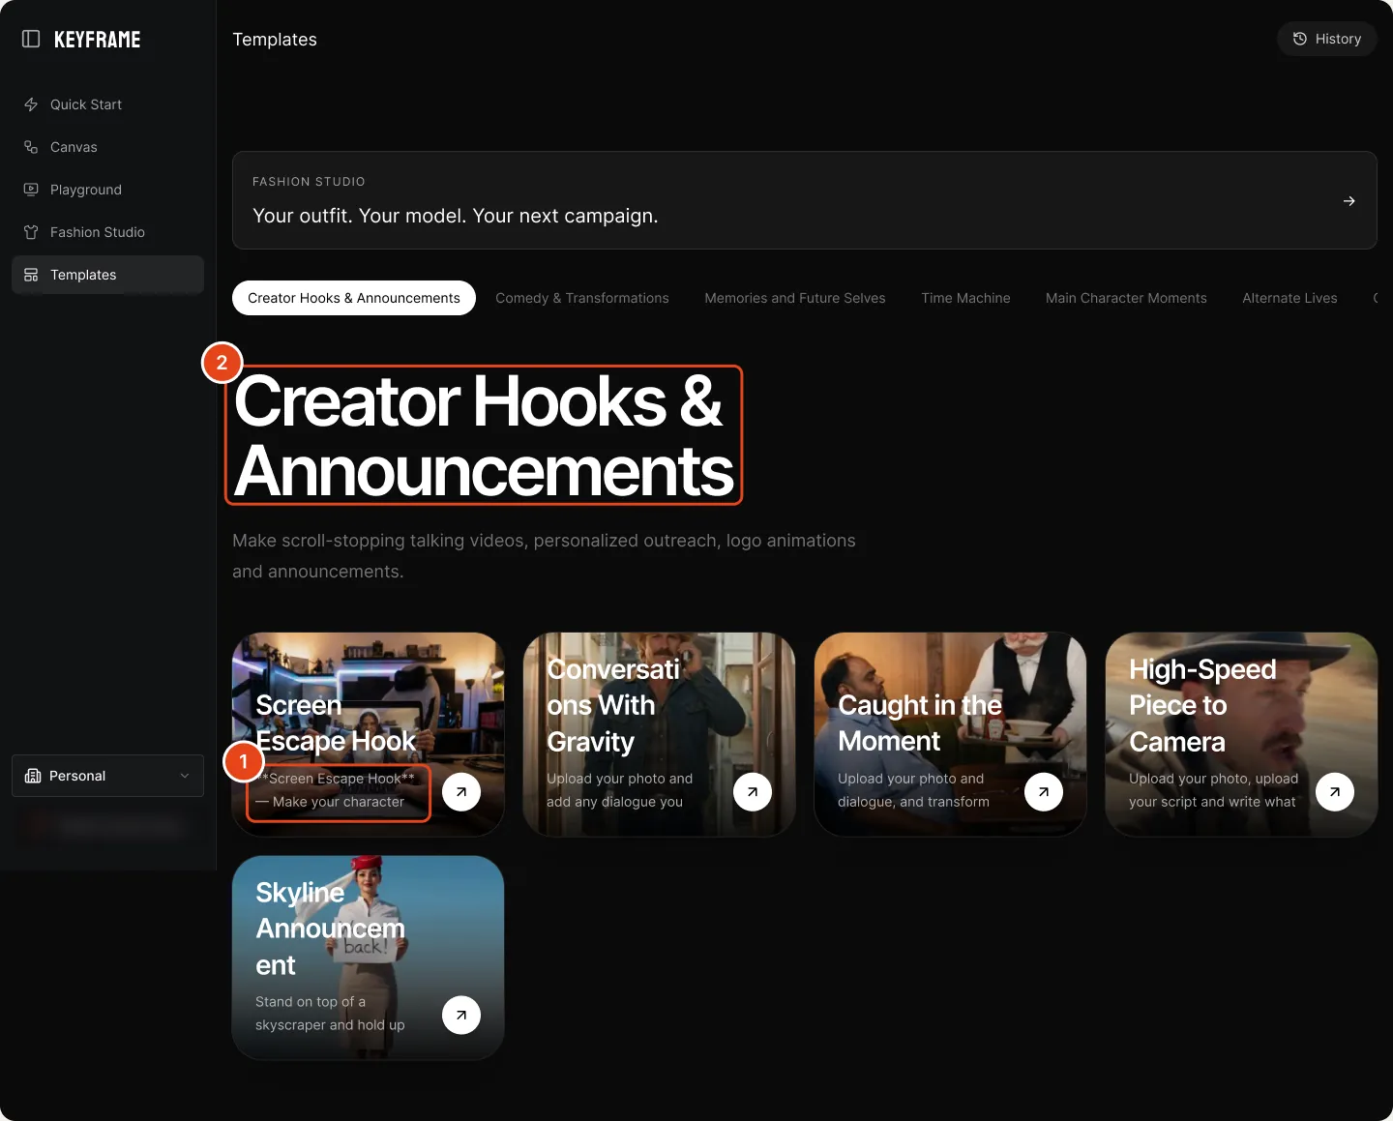Open Skyline Announcement arrow button

pos(461,1016)
